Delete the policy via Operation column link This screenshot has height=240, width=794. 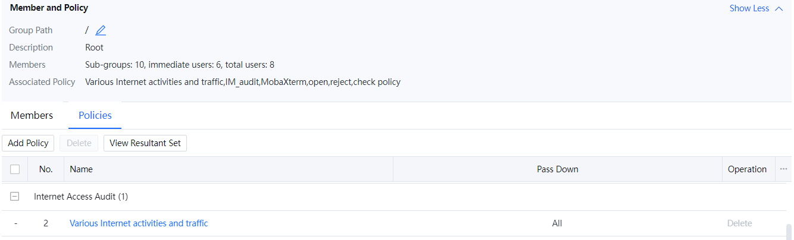739,223
